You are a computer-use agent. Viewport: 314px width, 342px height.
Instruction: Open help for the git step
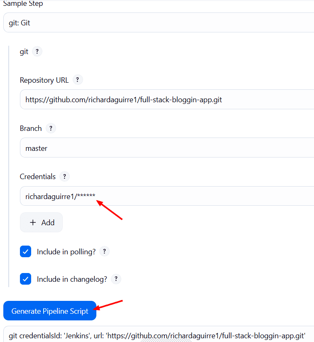coord(37,52)
